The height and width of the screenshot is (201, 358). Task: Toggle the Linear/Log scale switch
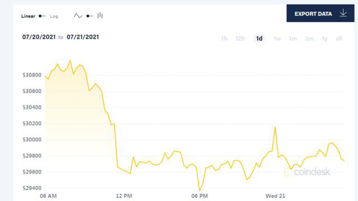tap(42, 16)
